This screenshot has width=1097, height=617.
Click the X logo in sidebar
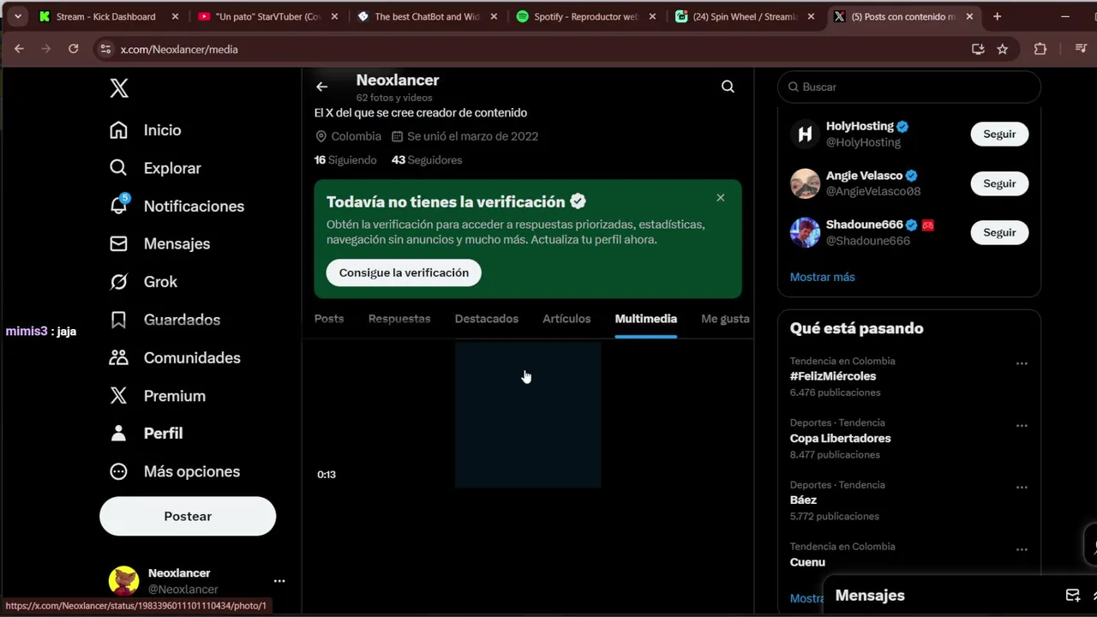click(x=119, y=87)
